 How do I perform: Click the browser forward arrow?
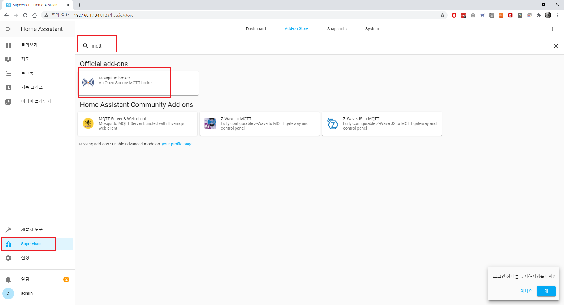click(x=16, y=15)
